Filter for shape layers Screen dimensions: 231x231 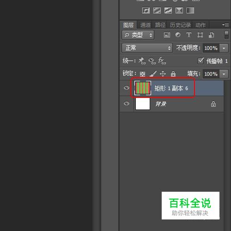200,35
